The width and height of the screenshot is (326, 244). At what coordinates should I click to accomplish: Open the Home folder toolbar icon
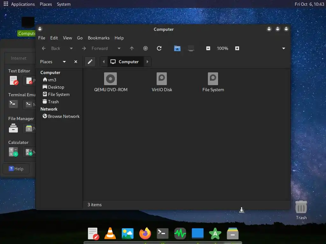(177, 48)
